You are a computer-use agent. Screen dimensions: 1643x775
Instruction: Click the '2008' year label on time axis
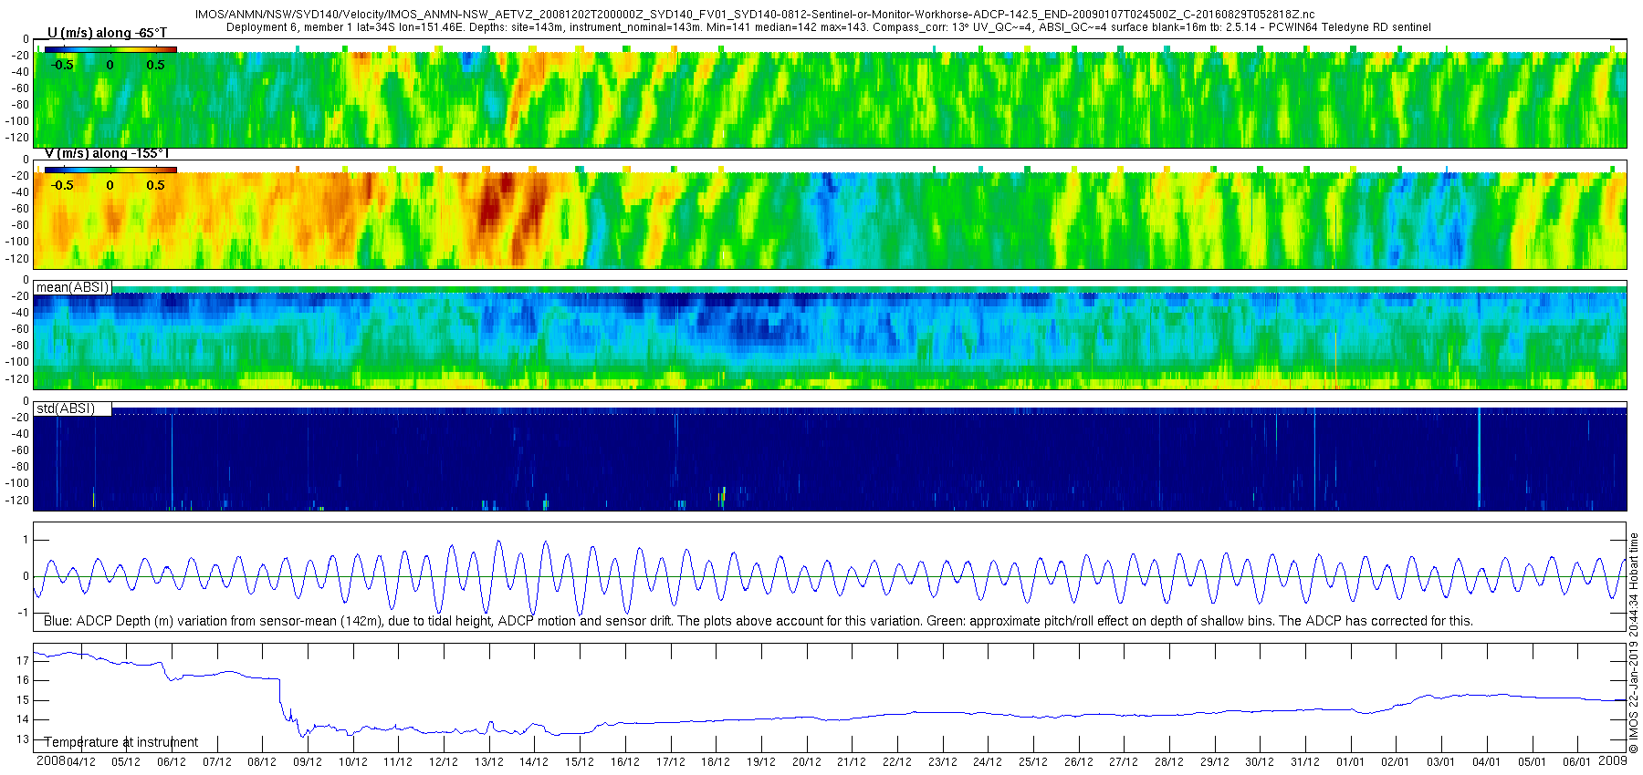click(x=50, y=760)
